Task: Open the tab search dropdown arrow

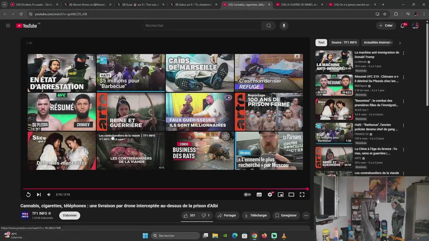Action: pyautogui.click(x=4, y=5)
